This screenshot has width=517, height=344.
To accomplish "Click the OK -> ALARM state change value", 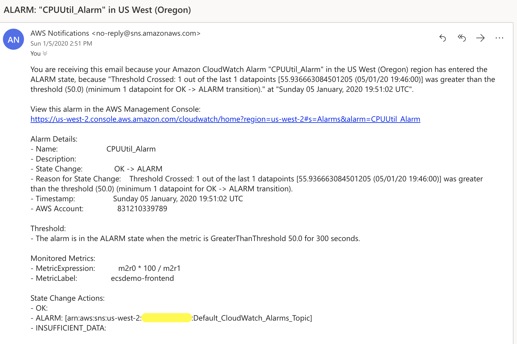I will click(138, 169).
